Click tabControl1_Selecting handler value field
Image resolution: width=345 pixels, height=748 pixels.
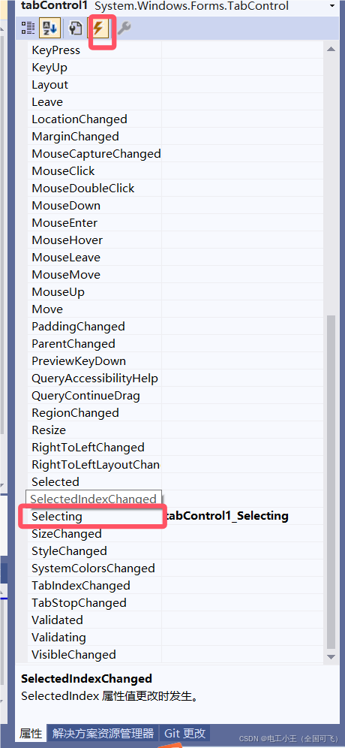pos(244,516)
